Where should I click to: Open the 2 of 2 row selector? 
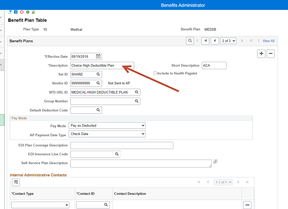228,41
